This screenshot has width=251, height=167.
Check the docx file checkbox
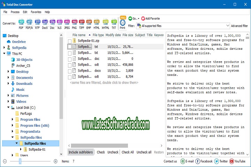tap(70, 71)
